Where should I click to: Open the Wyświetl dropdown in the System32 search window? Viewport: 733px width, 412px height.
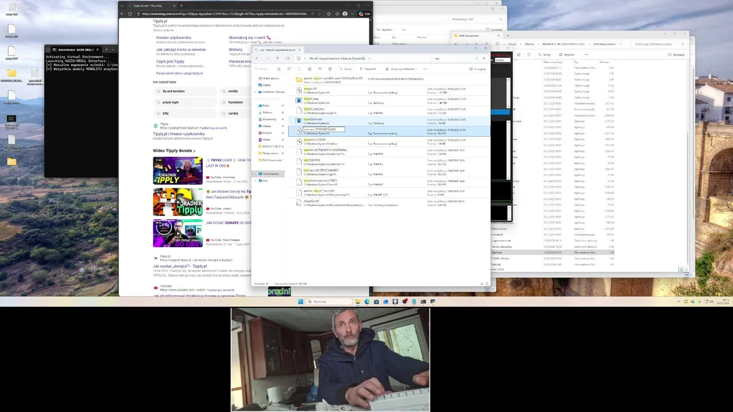(369, 69)
